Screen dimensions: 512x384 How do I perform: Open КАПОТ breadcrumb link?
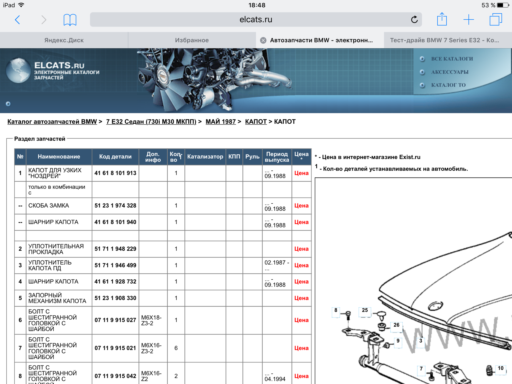(256, 121)
